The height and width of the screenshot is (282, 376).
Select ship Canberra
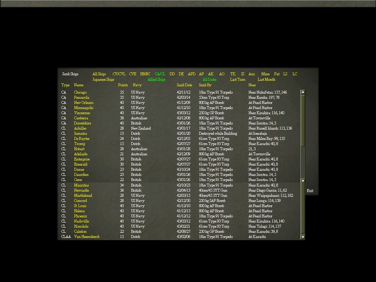[x=81, y=118]
